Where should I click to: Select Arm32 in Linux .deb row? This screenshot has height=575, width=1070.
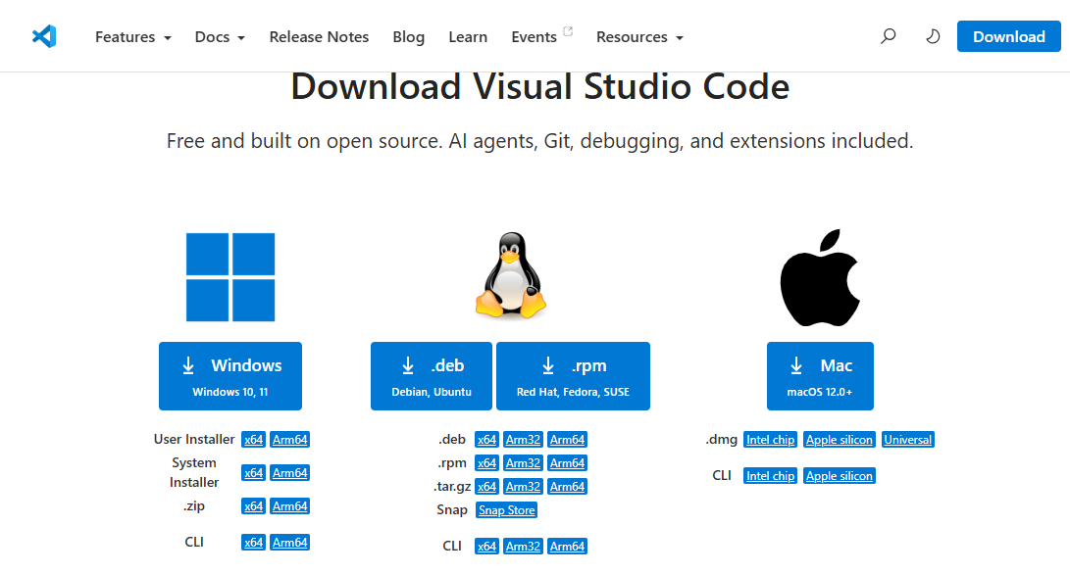click(x=524, y=440)
